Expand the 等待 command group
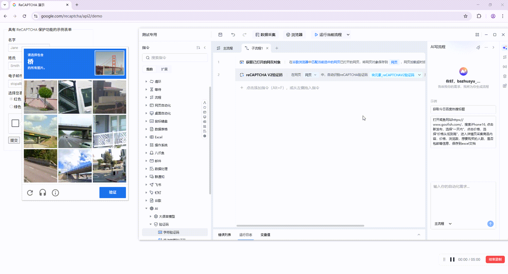This screenshot has width=508, height=274. click(146, 89)
